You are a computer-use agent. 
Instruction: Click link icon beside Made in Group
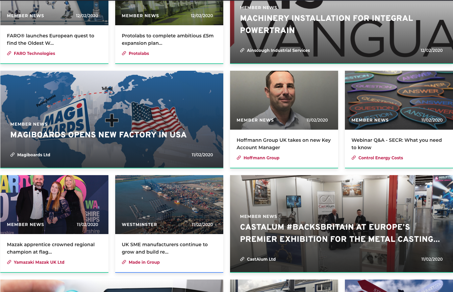point(124,262)
